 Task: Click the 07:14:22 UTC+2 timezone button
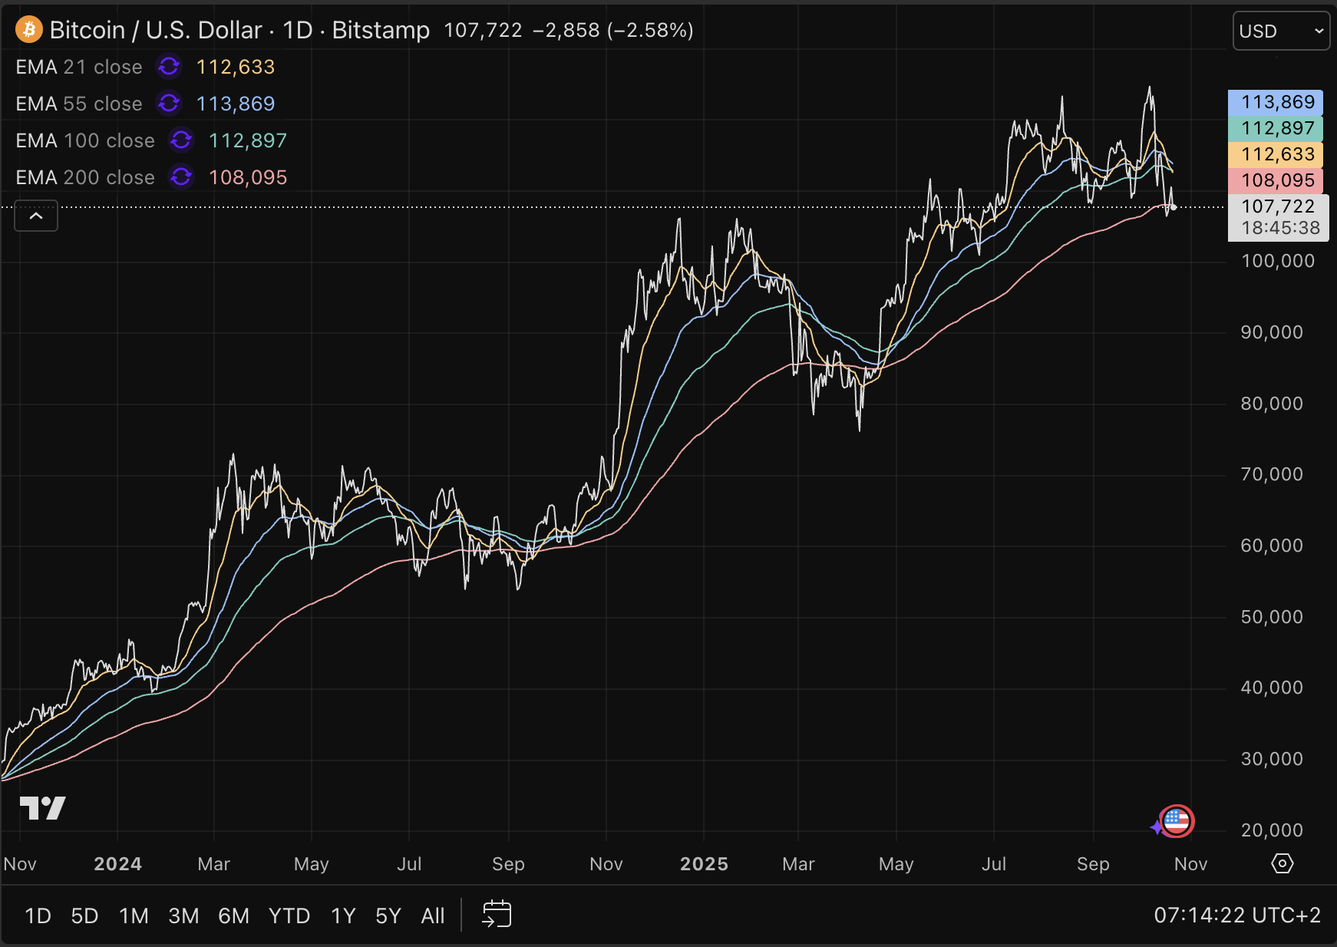click(x=1236, y=916)
